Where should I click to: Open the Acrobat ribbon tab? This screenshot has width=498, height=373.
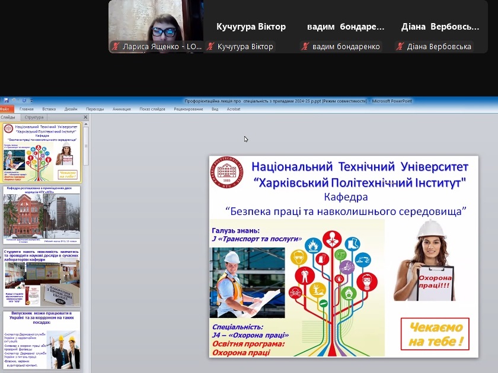[234, 109]
